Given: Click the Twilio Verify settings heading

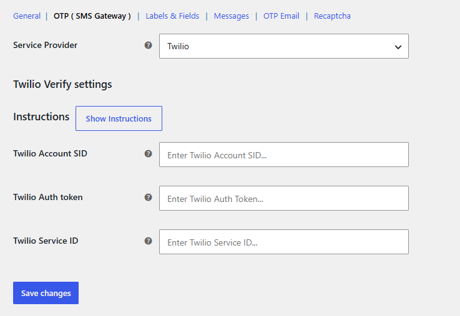Looking at the screenshot, I should (x=62, y=84).
